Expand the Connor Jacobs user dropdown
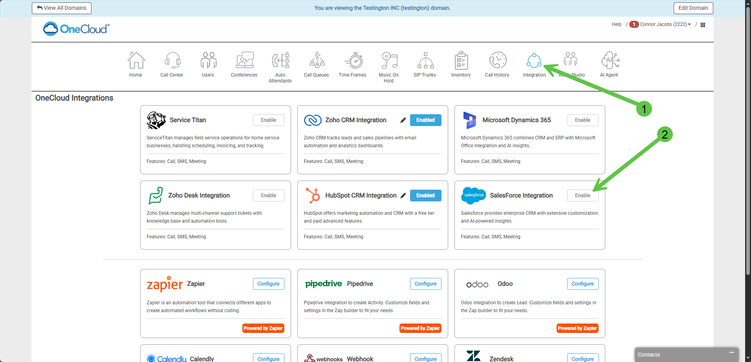This screenshot has height=362, width=751. [665, 24]
